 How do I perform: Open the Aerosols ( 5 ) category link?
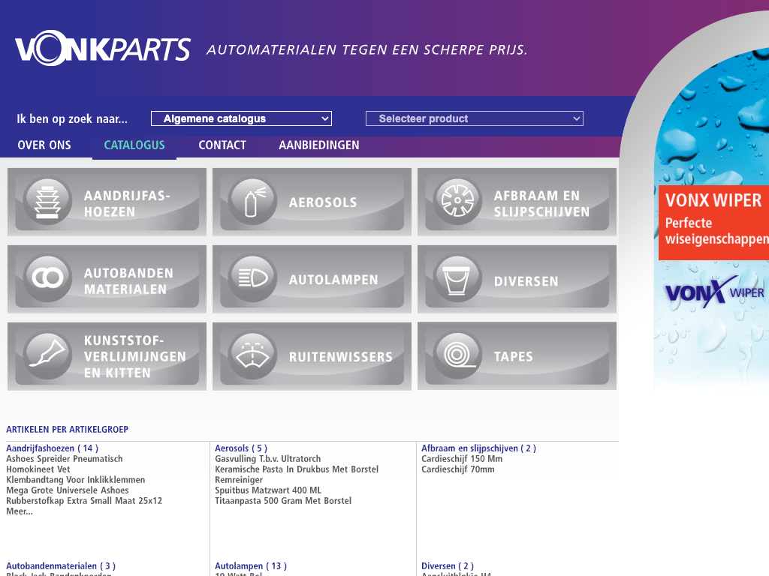(x=241, y=448)
